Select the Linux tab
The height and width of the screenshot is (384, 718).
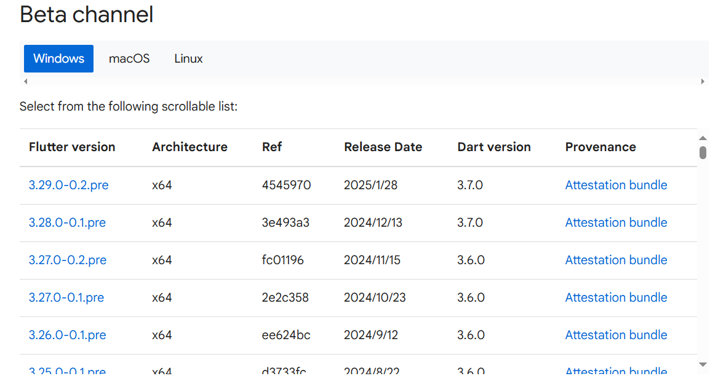pos(188,59)
